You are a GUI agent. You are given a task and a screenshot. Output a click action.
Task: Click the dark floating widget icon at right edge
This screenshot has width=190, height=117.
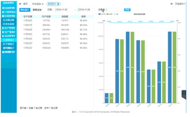point(184,93)
